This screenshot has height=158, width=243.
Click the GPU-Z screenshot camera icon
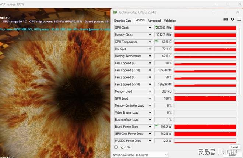[226, 19]
